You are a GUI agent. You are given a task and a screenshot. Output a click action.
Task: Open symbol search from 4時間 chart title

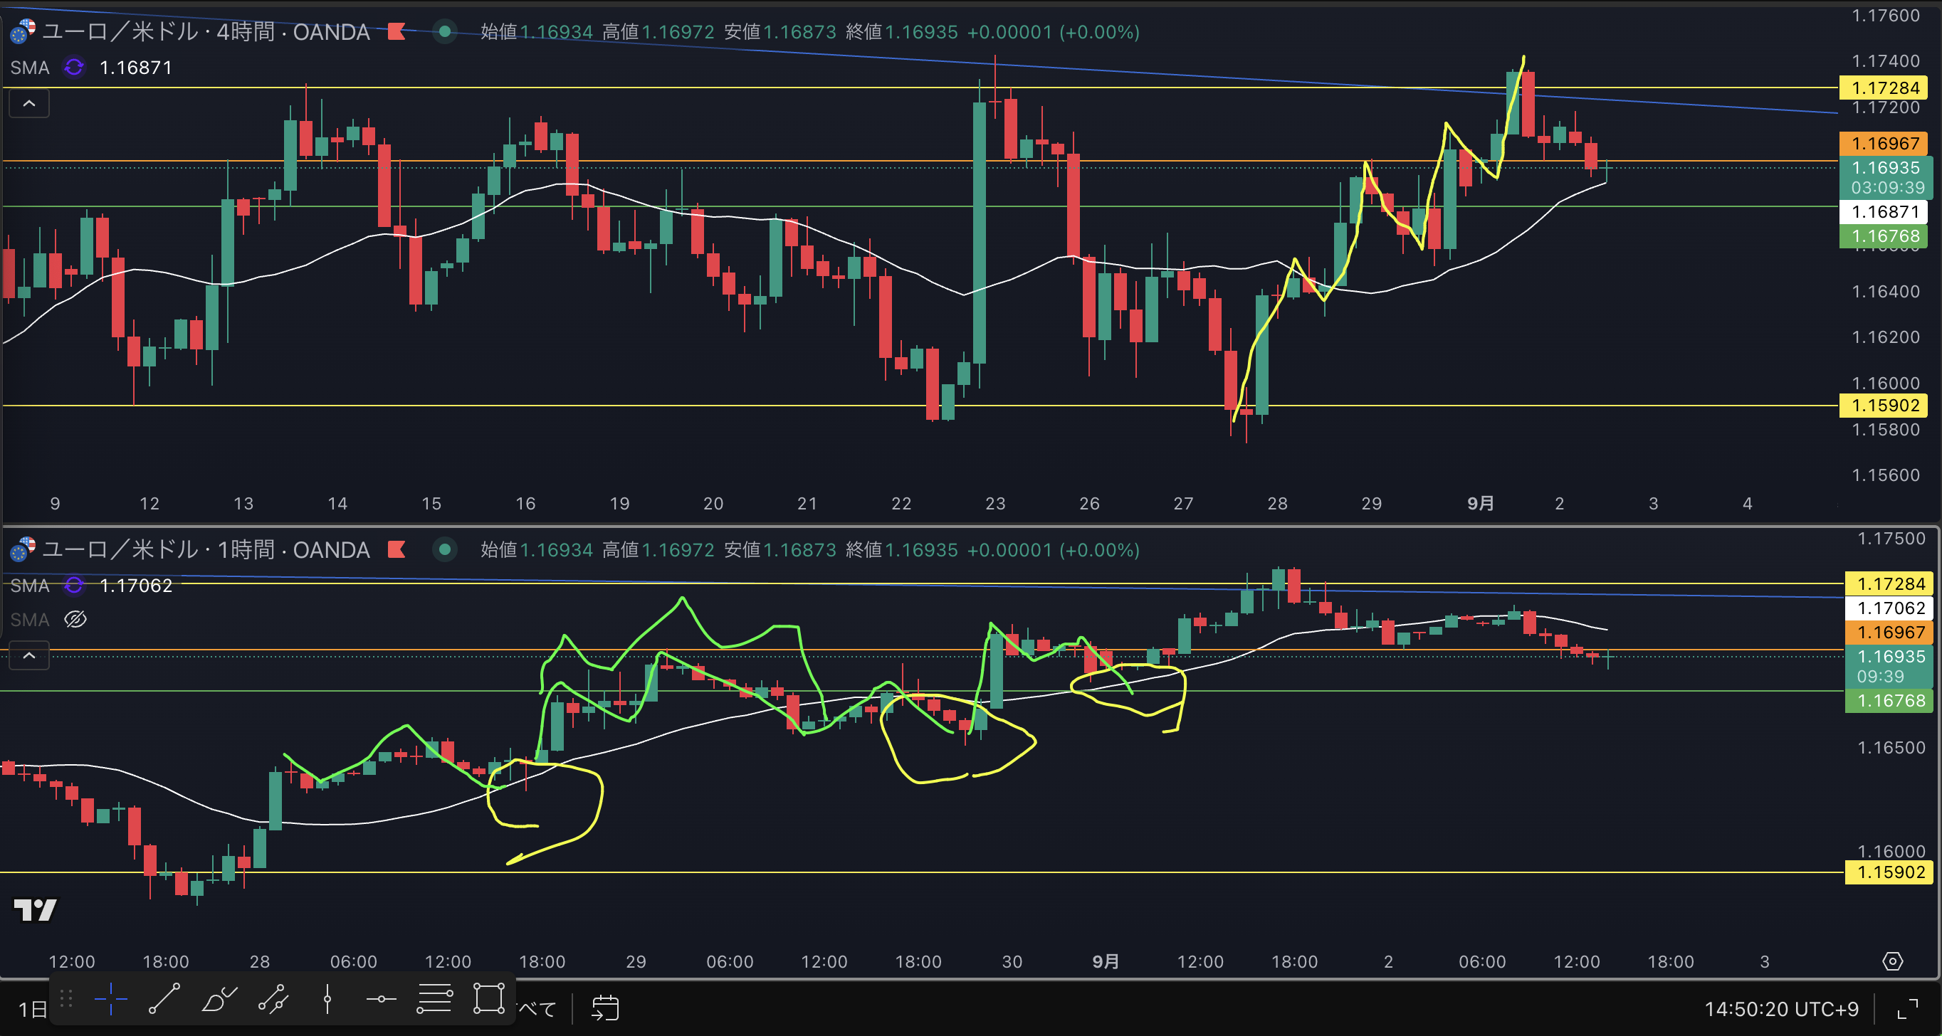click(205, 31)
